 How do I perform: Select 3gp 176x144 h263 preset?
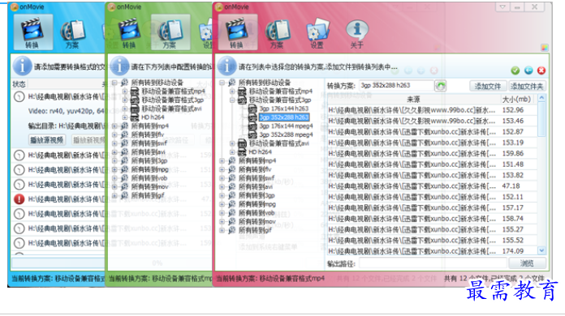pyautogui.click(x=284, y=109)
